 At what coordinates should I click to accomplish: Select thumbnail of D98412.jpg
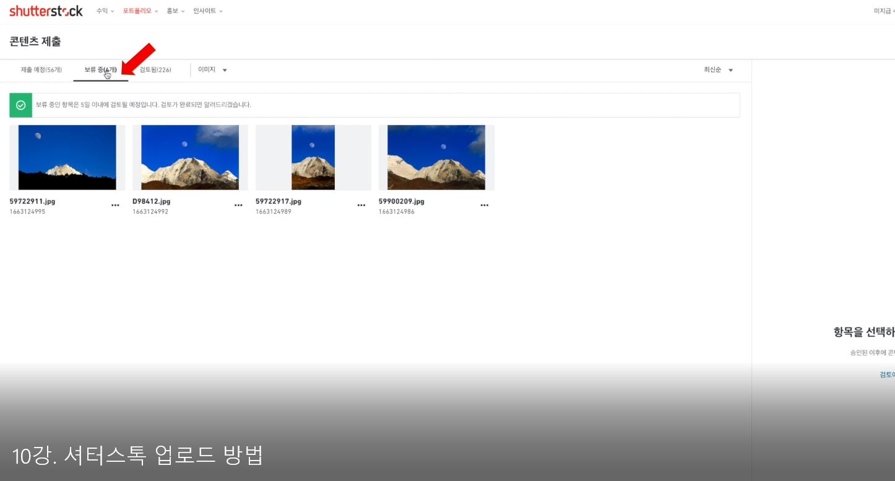(x=190, y=157)
